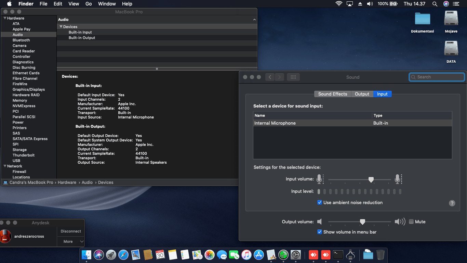Open Wi-Fi status in menu bar
This screenshot has width=467, height=263.
[x=339, y=4]
